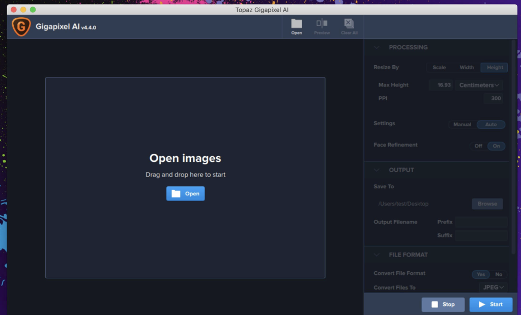Collapse the OUTPUT section

pyautogui.click(x=377, y=170)
